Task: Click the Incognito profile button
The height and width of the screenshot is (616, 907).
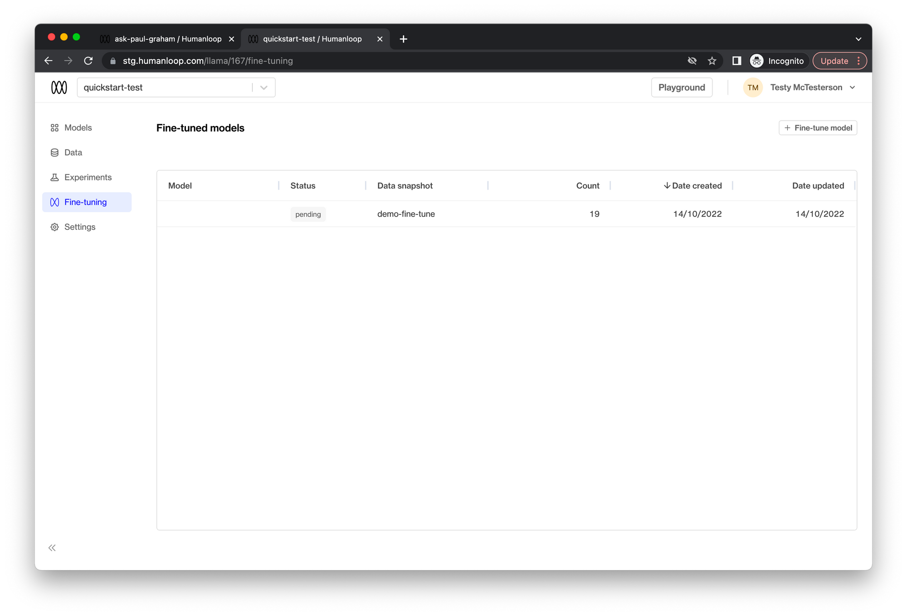Action: (778, 61)
